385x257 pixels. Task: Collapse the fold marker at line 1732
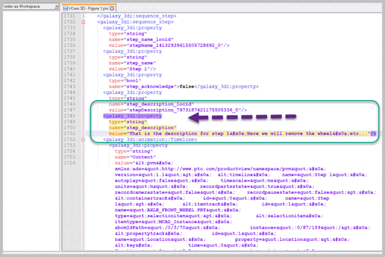[x=83, y=22]
